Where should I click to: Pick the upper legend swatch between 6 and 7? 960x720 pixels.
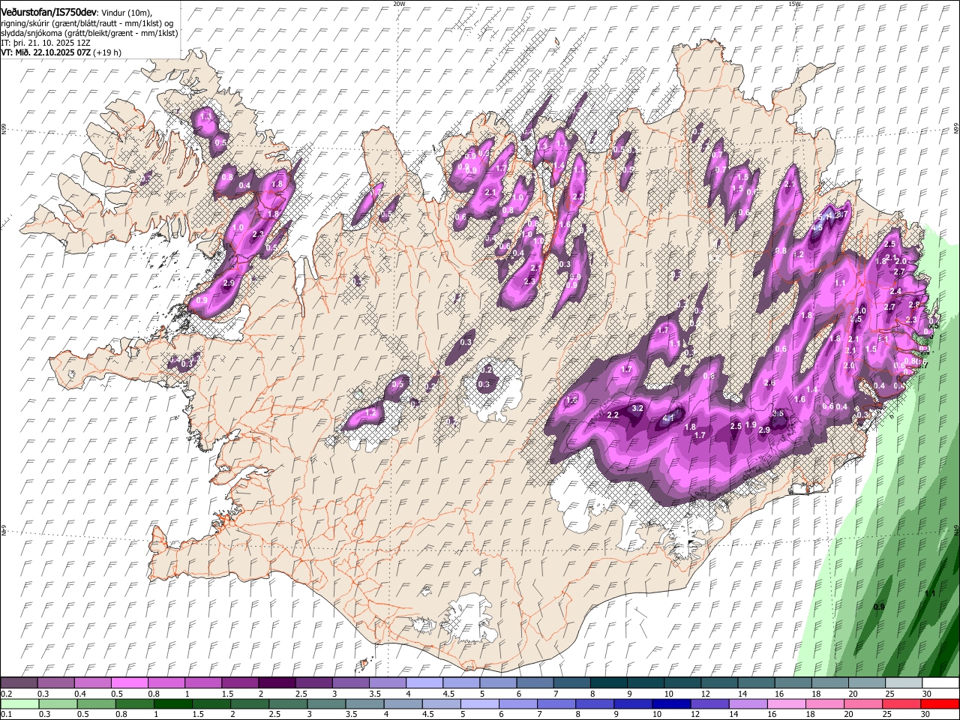[534, 683]
